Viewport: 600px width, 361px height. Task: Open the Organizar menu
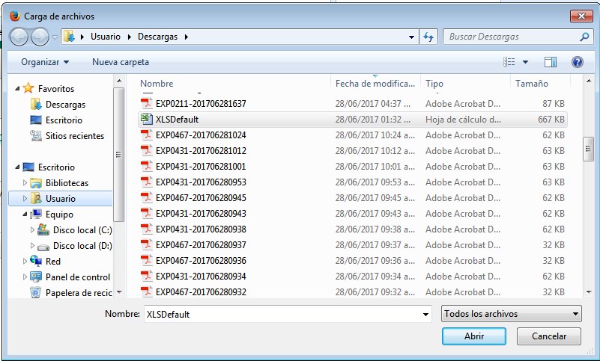click(x=45, y=62)
